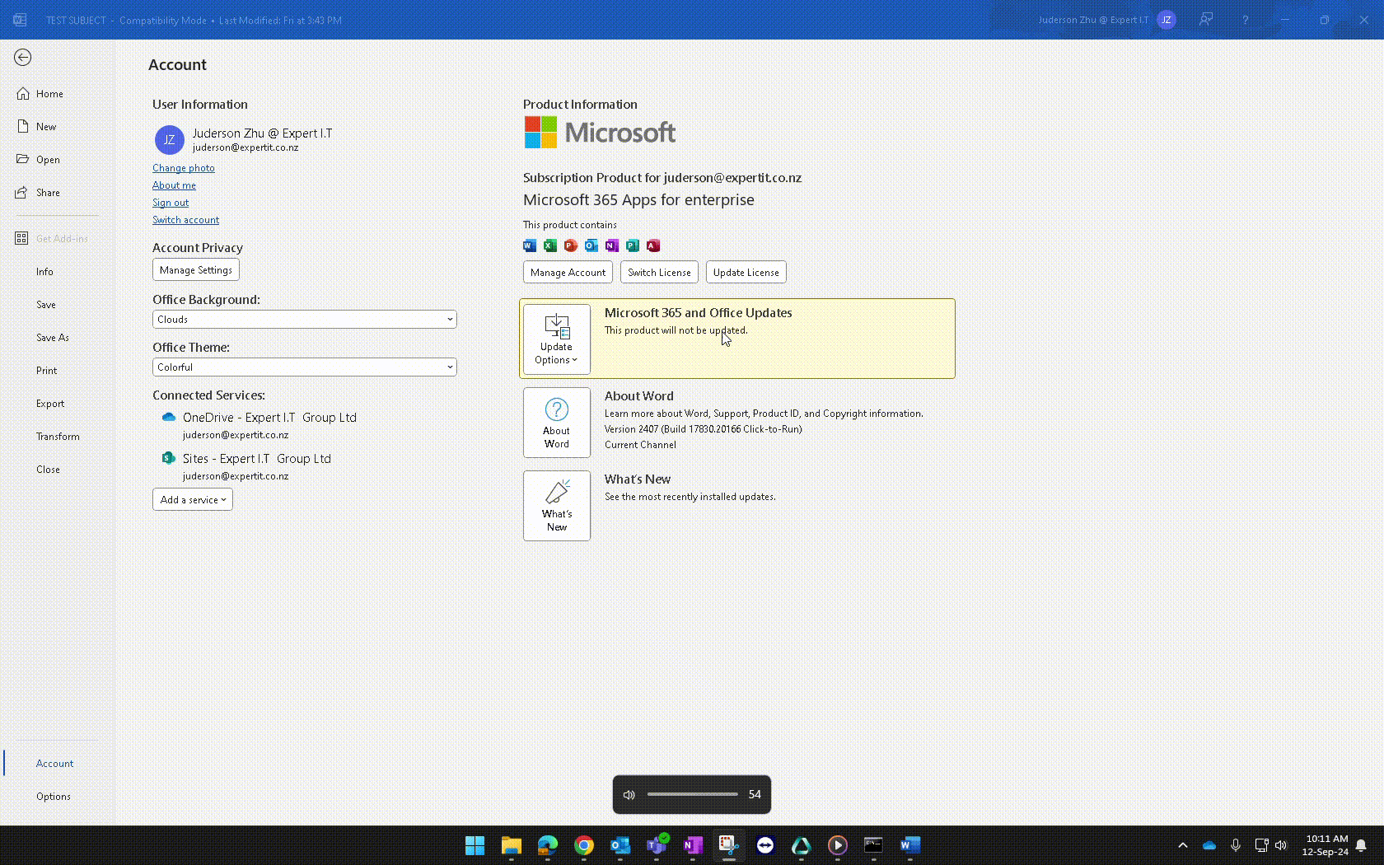
Task: Launch Google Chrome from the taskbar
Action: 584,845
